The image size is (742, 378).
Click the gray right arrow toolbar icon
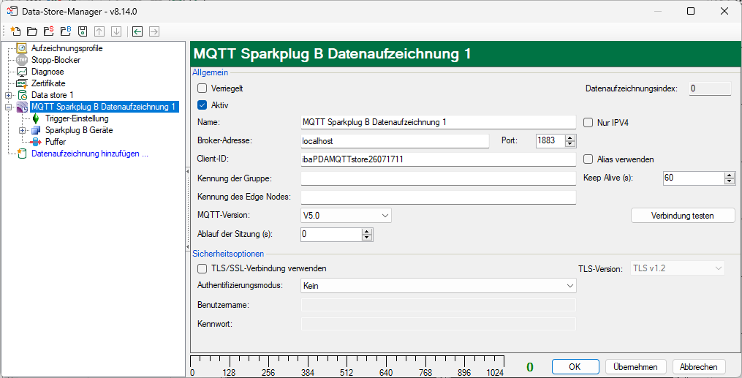coord(154,31)
